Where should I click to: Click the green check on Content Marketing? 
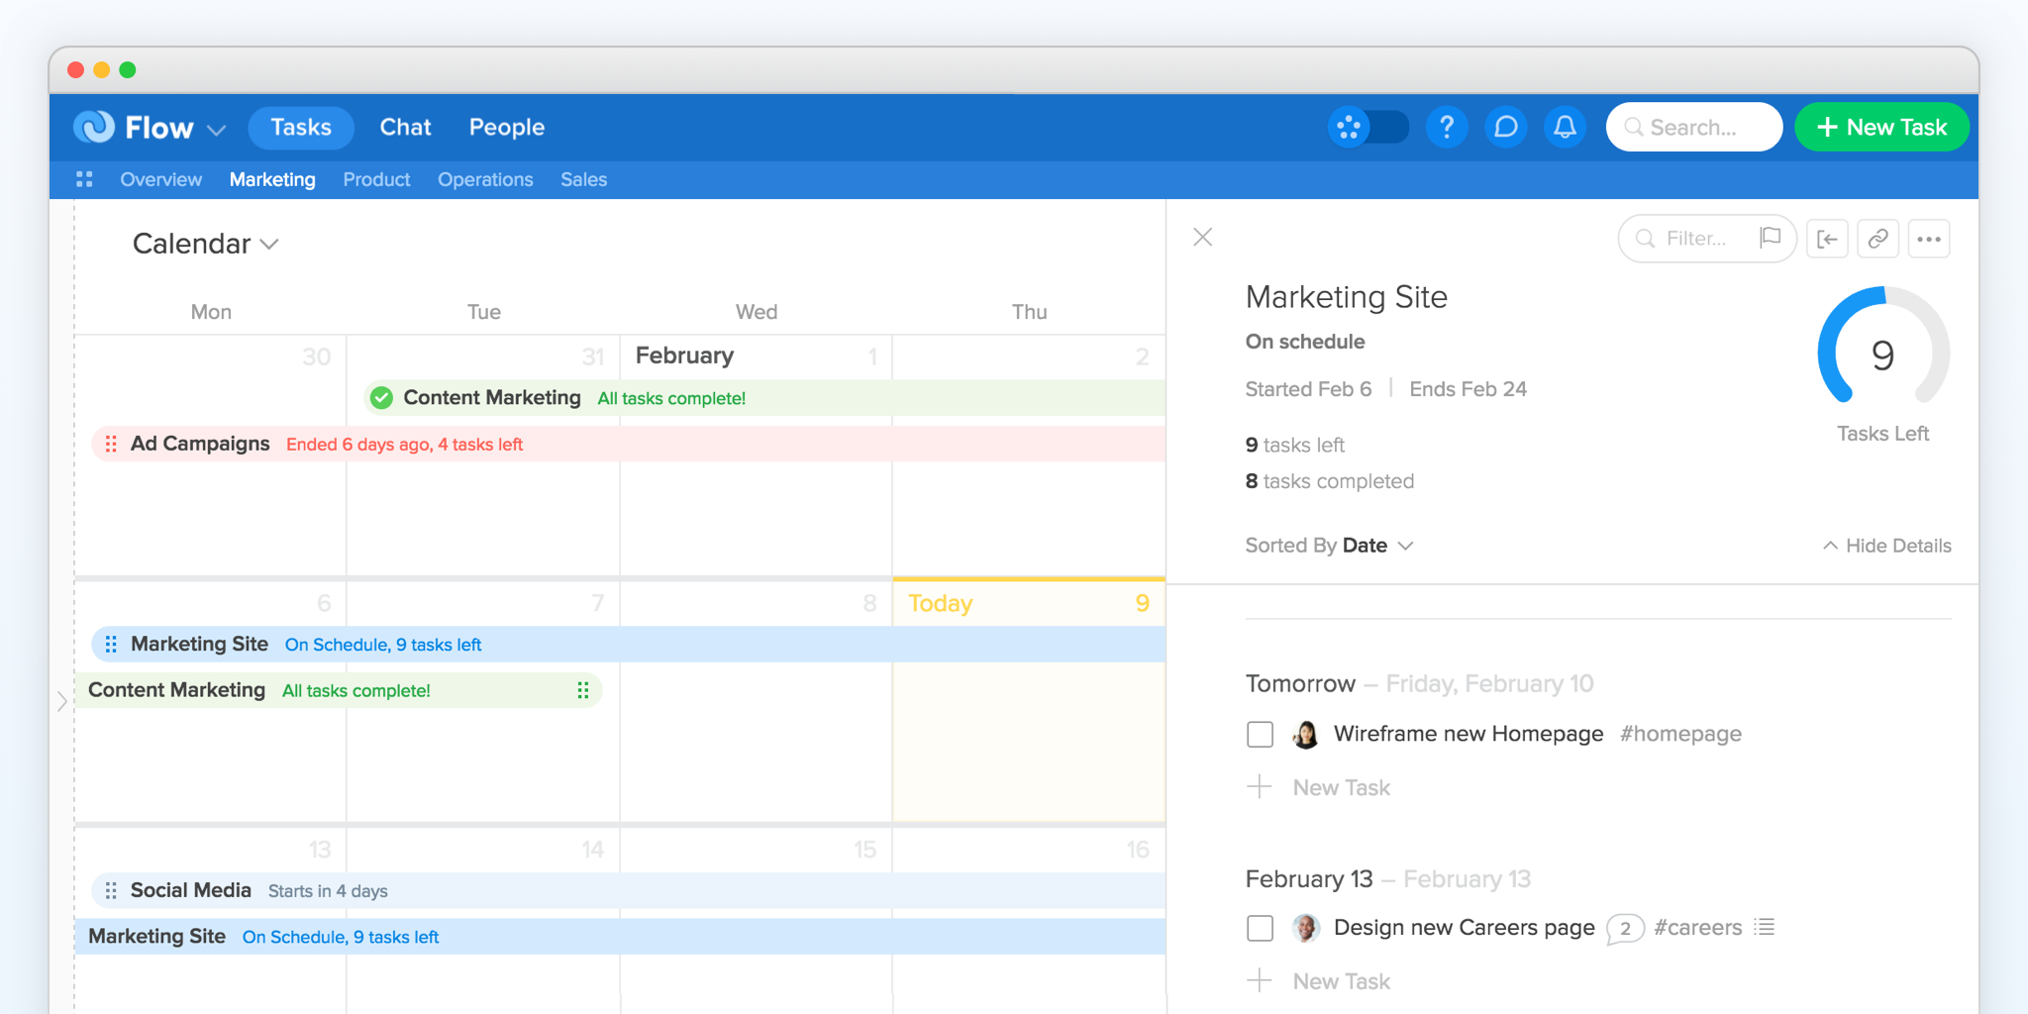381,398
